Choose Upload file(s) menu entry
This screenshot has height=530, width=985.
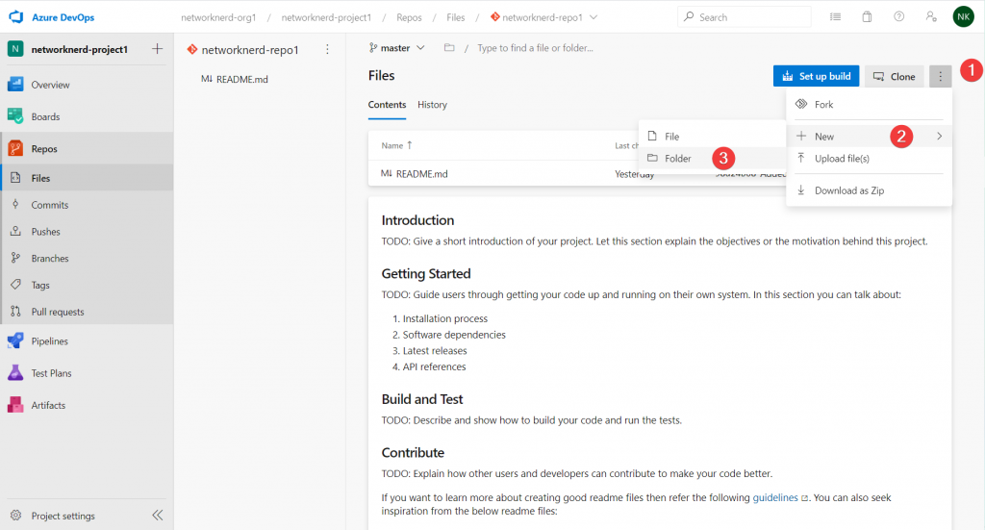pos(869,159)
